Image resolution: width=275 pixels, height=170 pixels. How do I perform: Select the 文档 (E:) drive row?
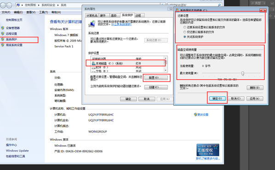(x=127, y=71)
